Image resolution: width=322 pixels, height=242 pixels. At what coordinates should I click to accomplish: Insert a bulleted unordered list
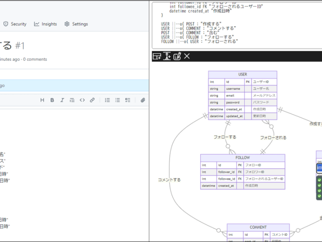click(117, 100)
